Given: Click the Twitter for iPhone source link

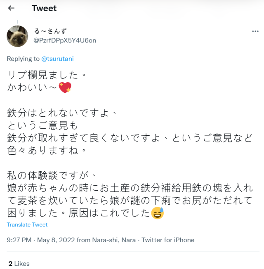Looking at the screenshot, I should (168, 240).
